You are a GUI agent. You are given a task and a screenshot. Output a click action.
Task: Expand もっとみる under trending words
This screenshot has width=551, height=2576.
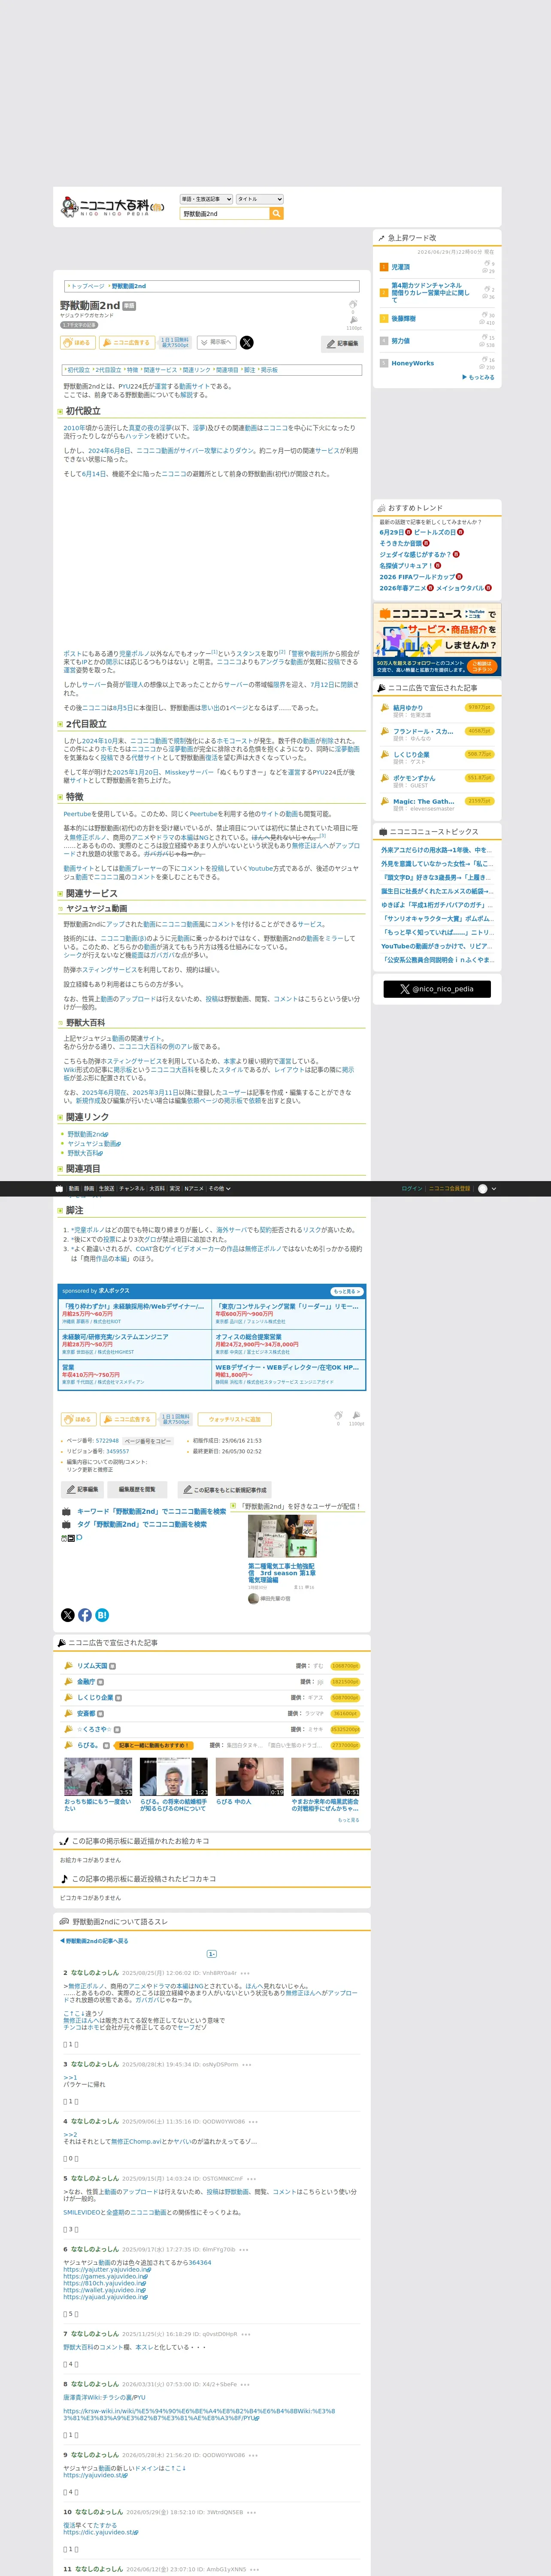(479, 377)
